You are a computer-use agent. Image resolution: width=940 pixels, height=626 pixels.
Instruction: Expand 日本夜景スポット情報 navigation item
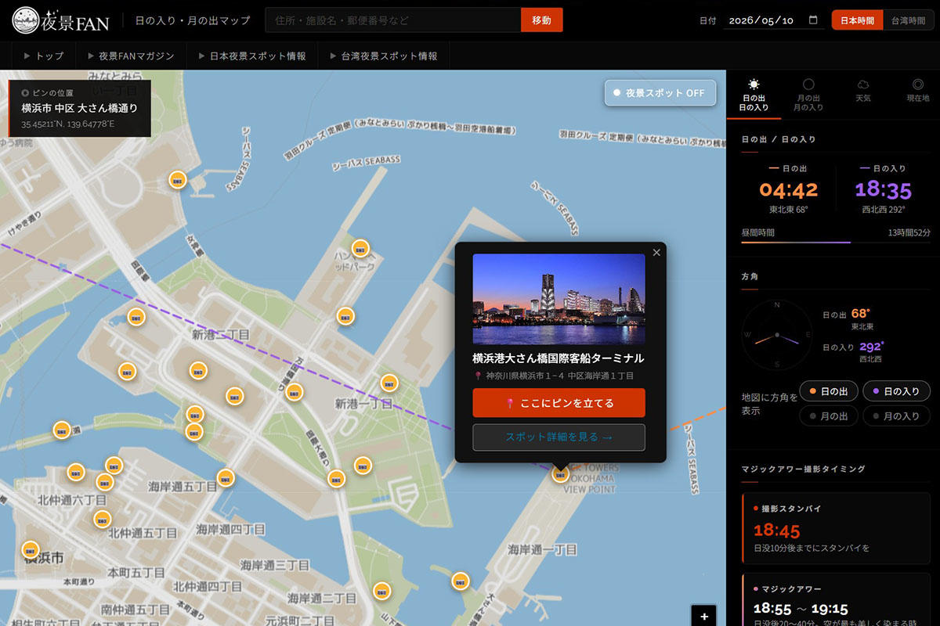252,56
